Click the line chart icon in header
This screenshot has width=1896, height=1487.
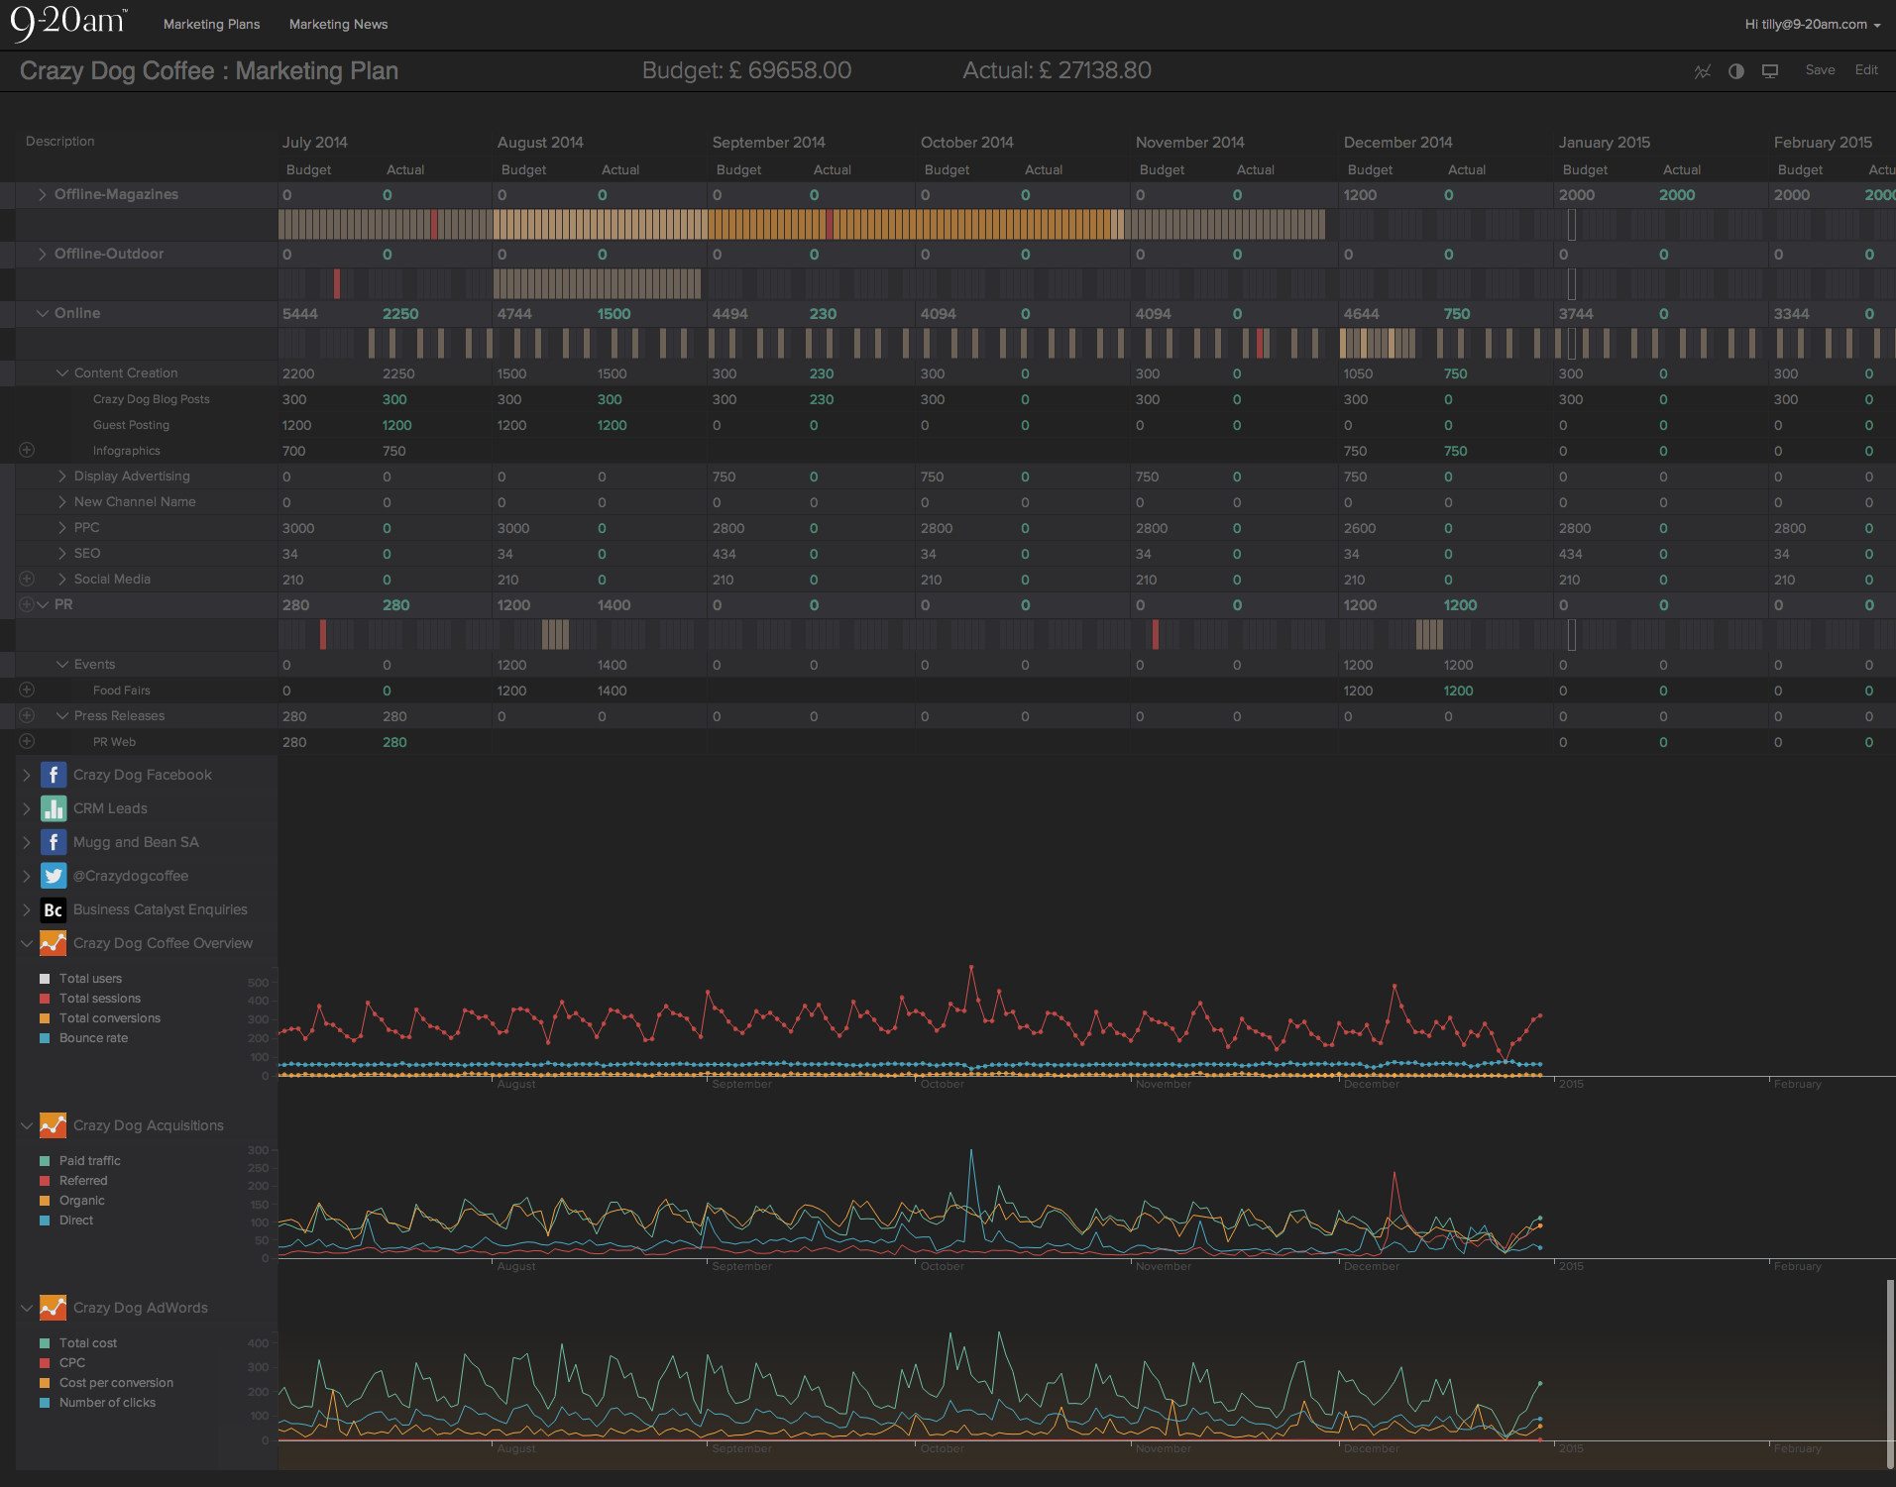click(x=1702, y=71)
